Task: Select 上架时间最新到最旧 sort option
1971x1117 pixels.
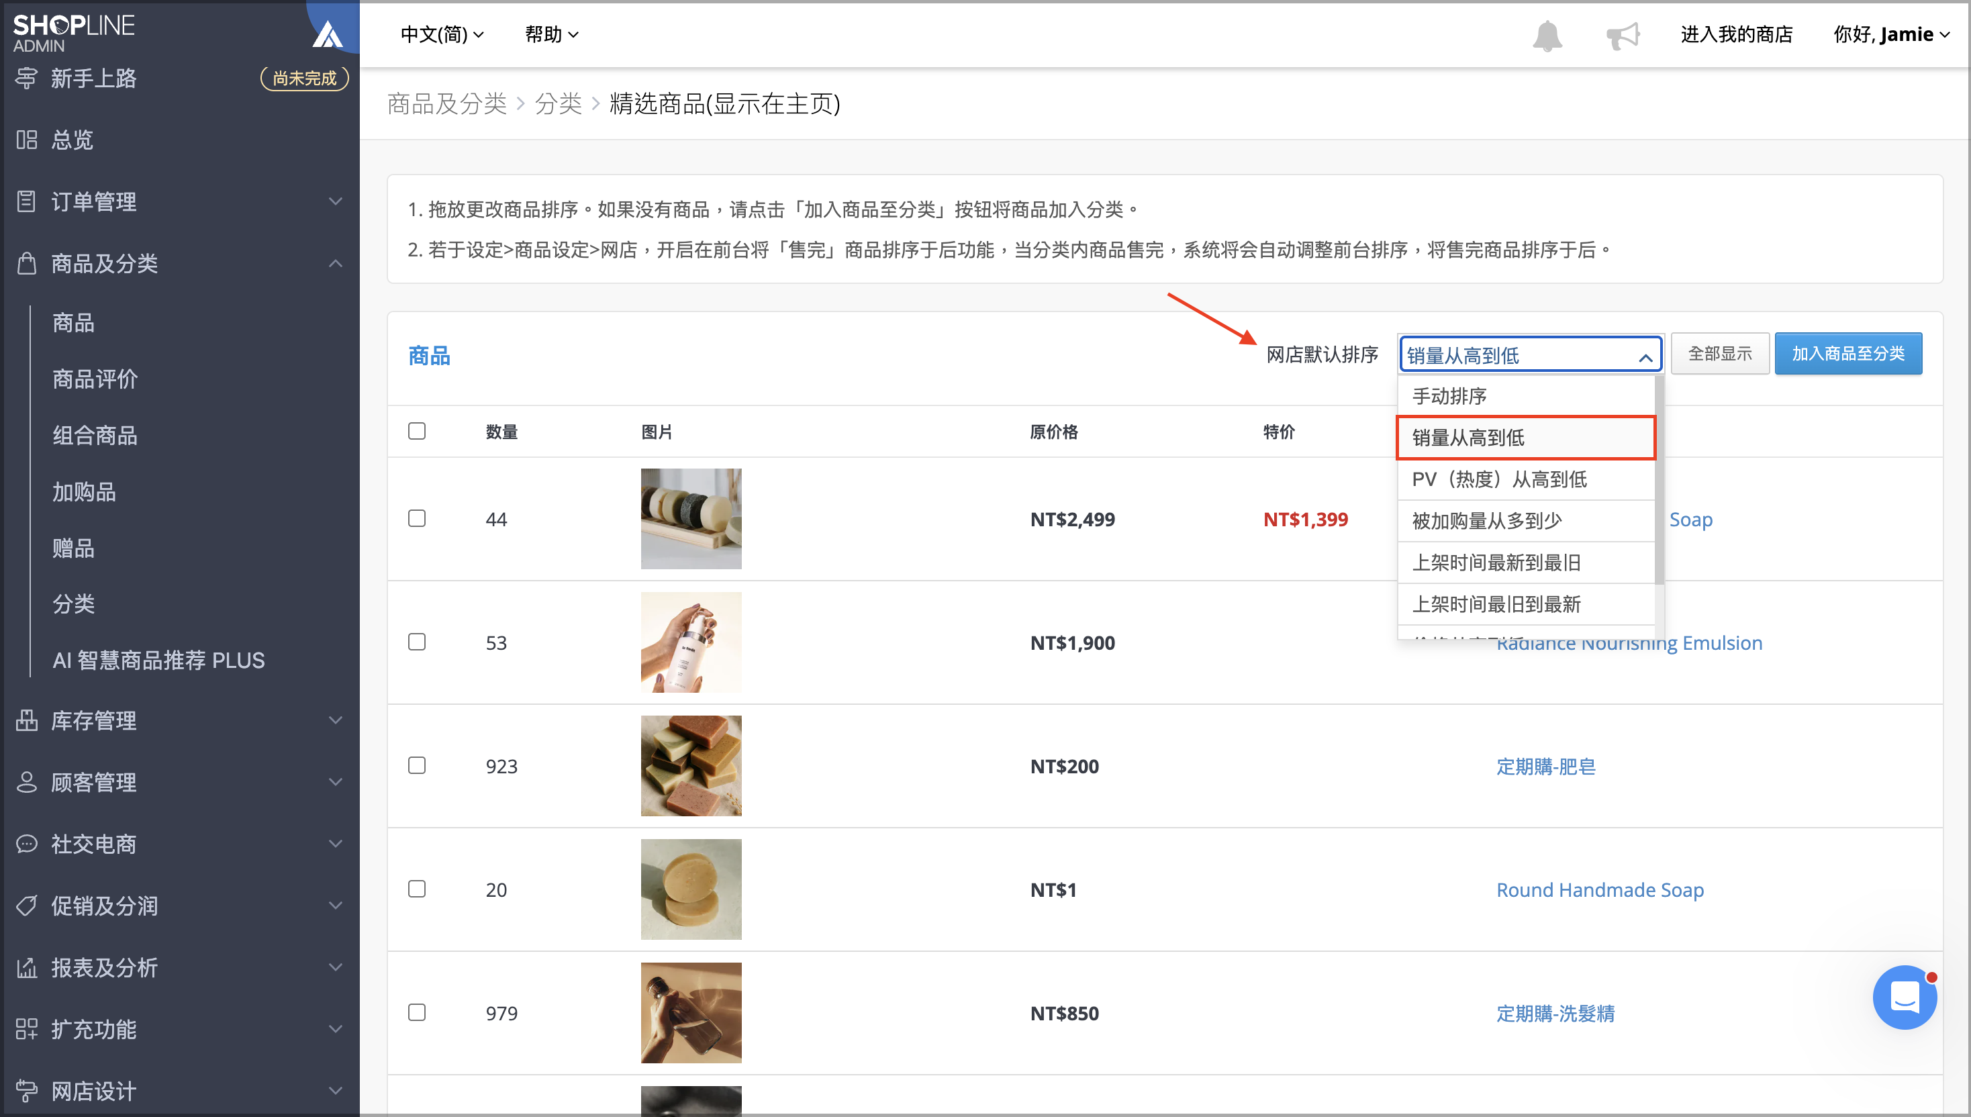Action: (x=1525, y=563)
